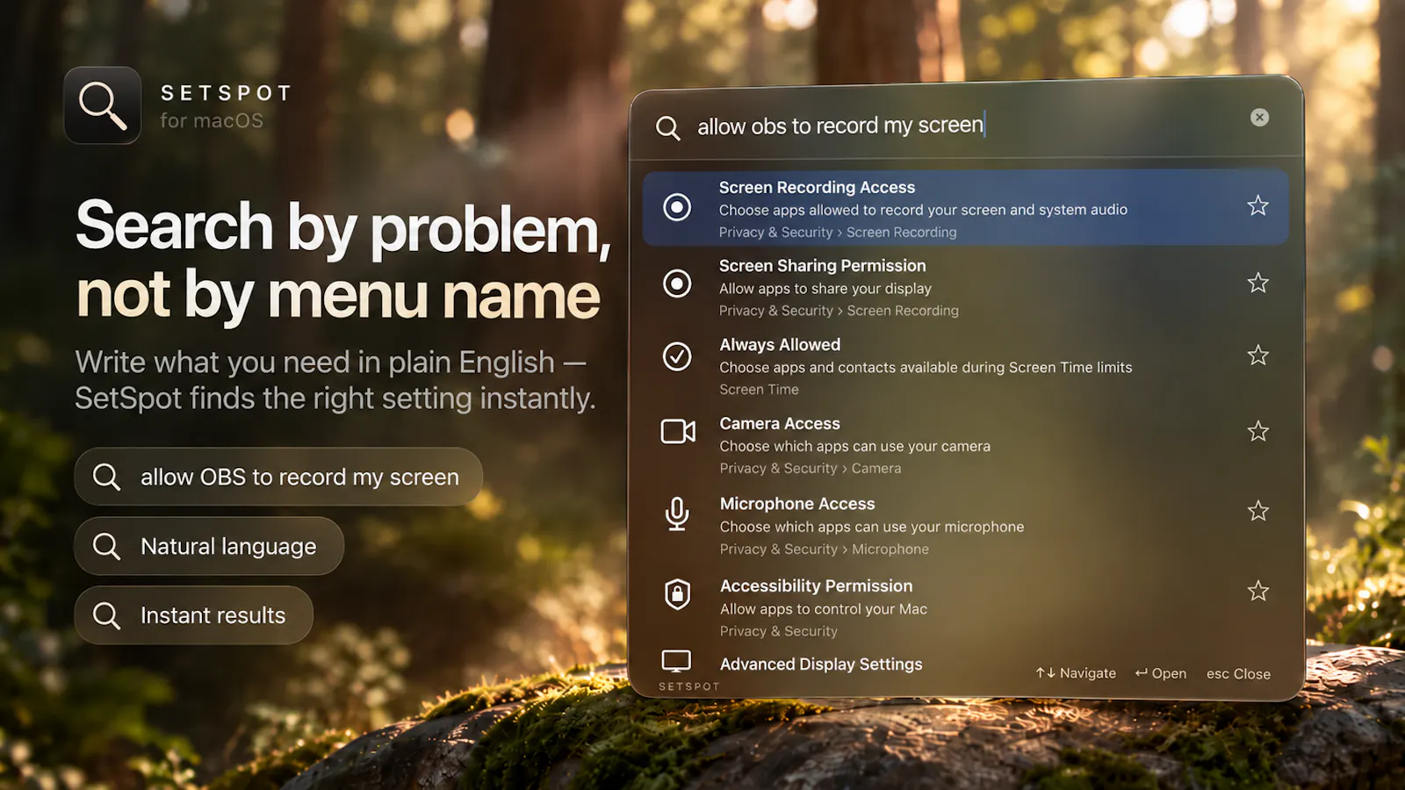
Task: Select the Always Allowed result title
Action: (780, 345)
